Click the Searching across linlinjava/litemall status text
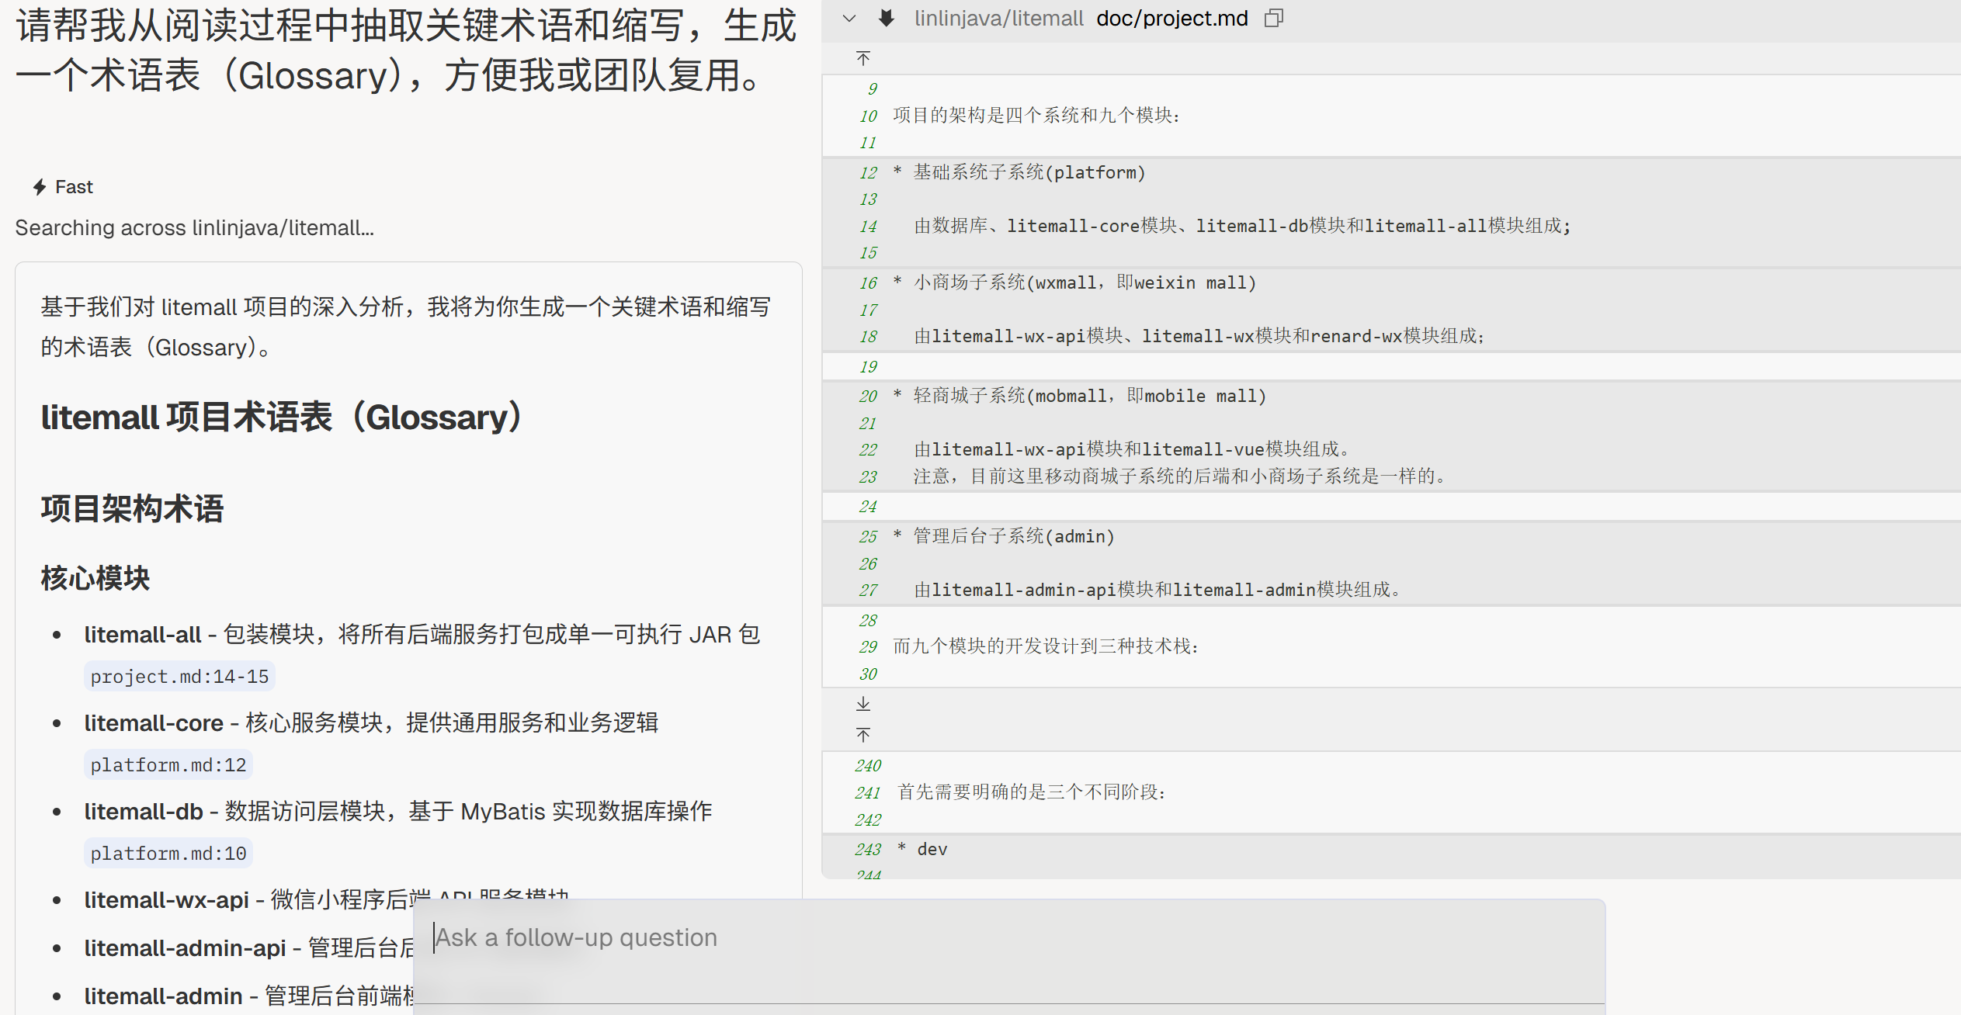Image resolution: width=1961 pixels, height=1015 pixels. click(x=194, y=228)
